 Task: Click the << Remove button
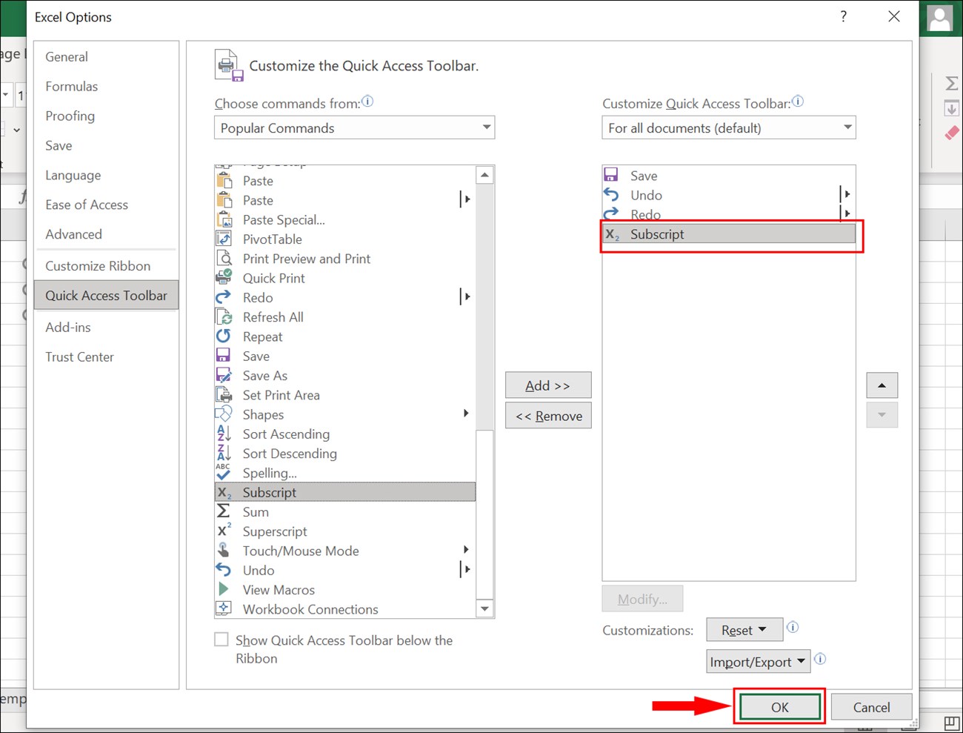coord(548,416)
